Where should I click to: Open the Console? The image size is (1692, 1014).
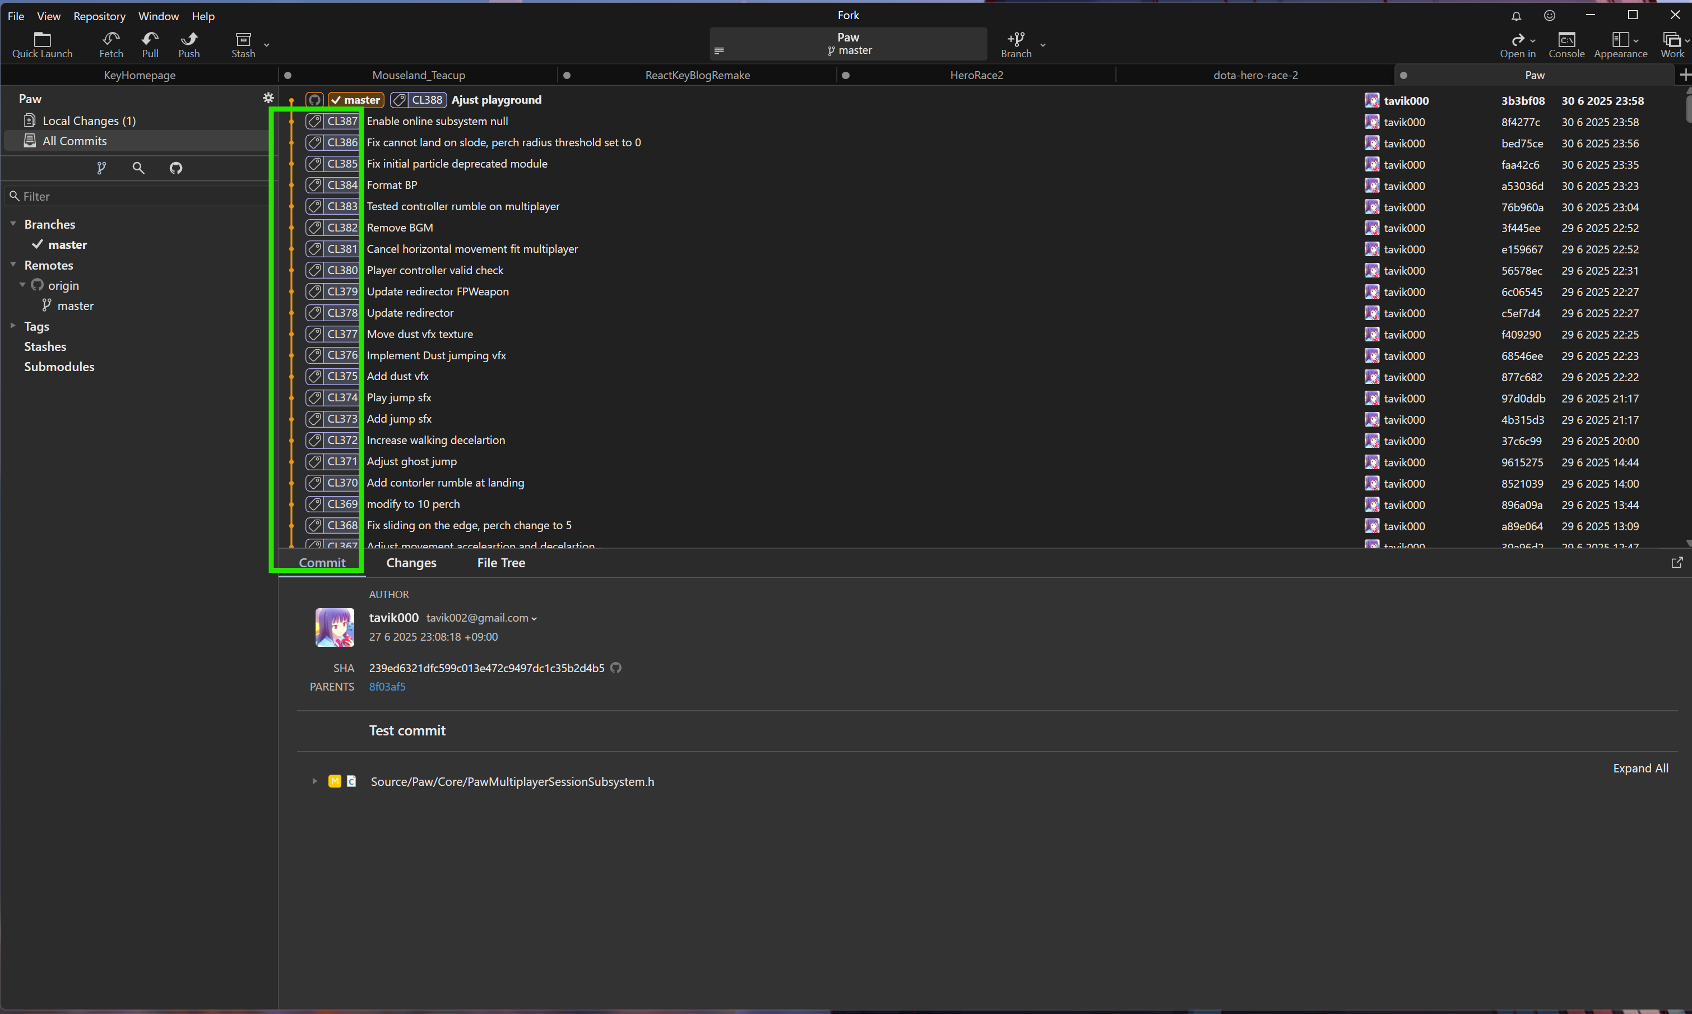pos(1566,45)
